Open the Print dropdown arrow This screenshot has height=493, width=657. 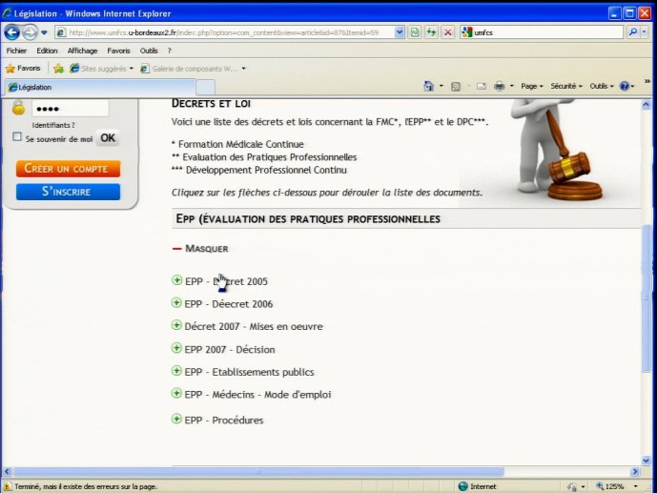[512, 86]
